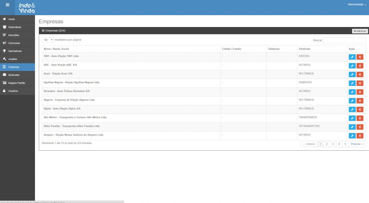Sort by Nome / Razão Social column

coord(56,49)
